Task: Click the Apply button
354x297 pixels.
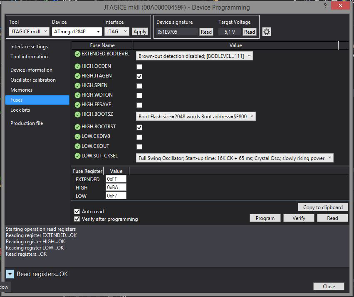Action: [x=140, y=32]
